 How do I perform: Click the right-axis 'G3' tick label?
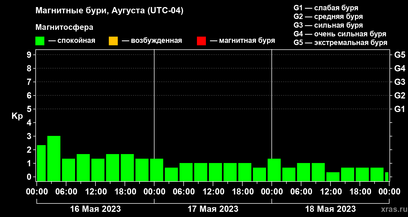point(400,82)
